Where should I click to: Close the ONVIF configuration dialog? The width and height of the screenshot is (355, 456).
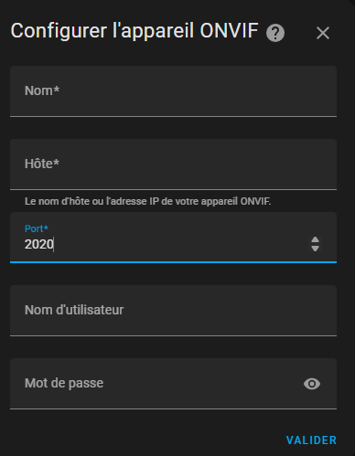click(323, 33)
